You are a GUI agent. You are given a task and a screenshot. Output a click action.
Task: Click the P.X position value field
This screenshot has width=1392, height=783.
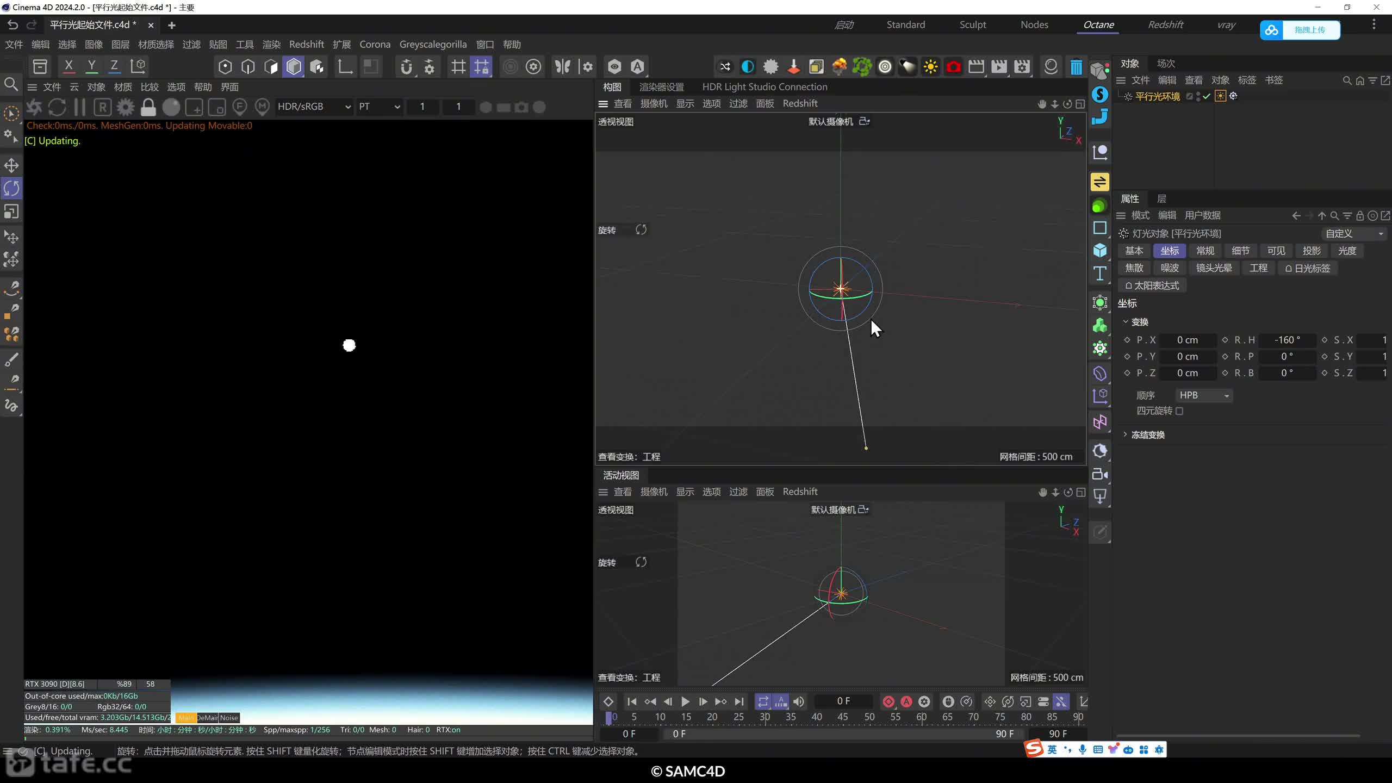coord(1188,340)
